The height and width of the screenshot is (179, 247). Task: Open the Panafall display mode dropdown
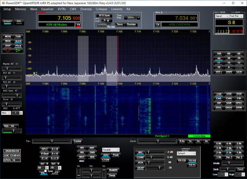(x=111, y=150)
